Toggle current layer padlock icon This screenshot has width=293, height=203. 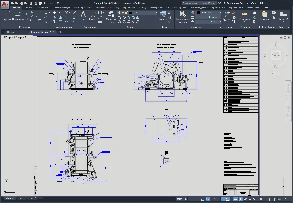[126, 13]
